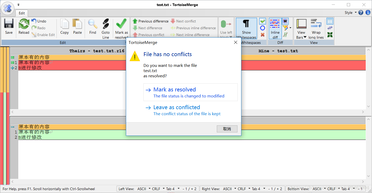The image size is (372, 193).
Task: Go to Next conflict
Action: pyautogui.click(x=183, y=21)
